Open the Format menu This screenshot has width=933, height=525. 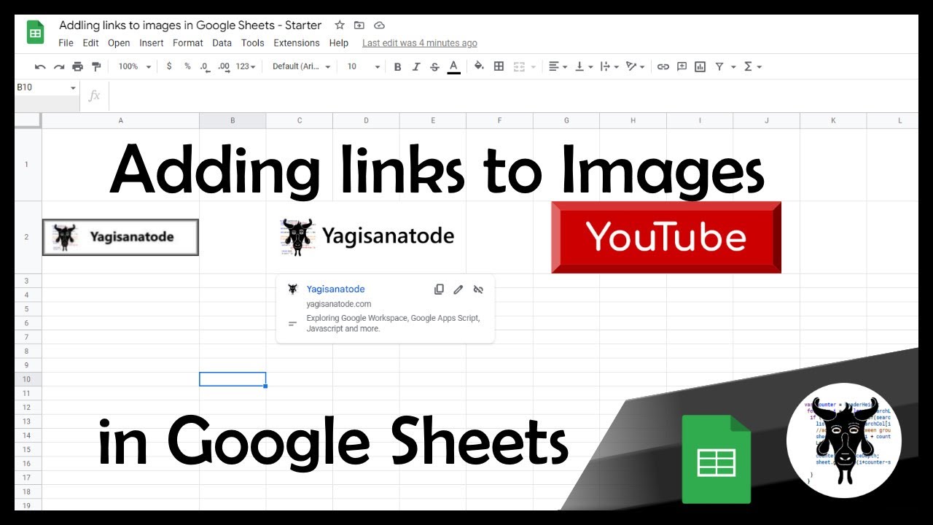coord(188,43)
